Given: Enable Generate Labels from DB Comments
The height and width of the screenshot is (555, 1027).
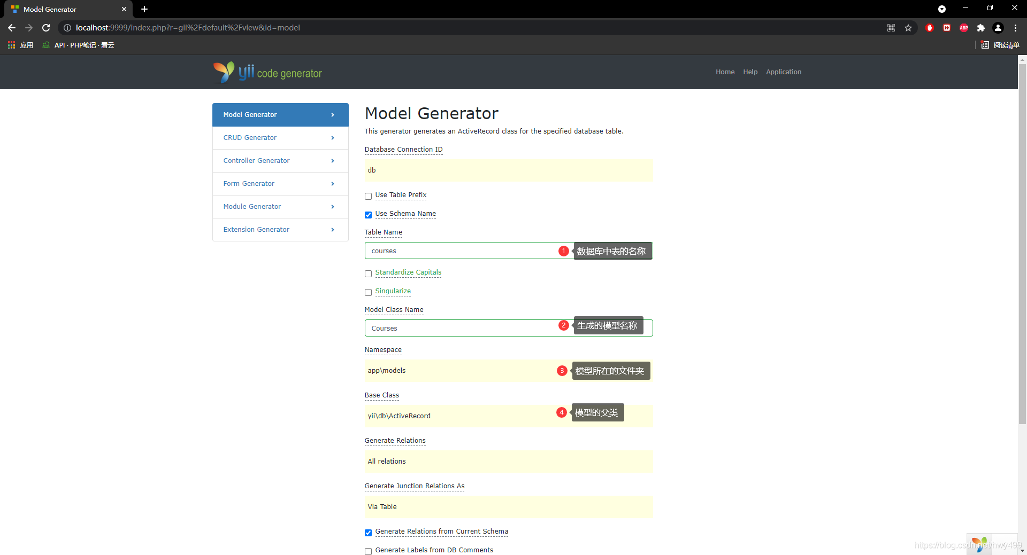Looking at the screenshot, I should [x=368, y=551].
